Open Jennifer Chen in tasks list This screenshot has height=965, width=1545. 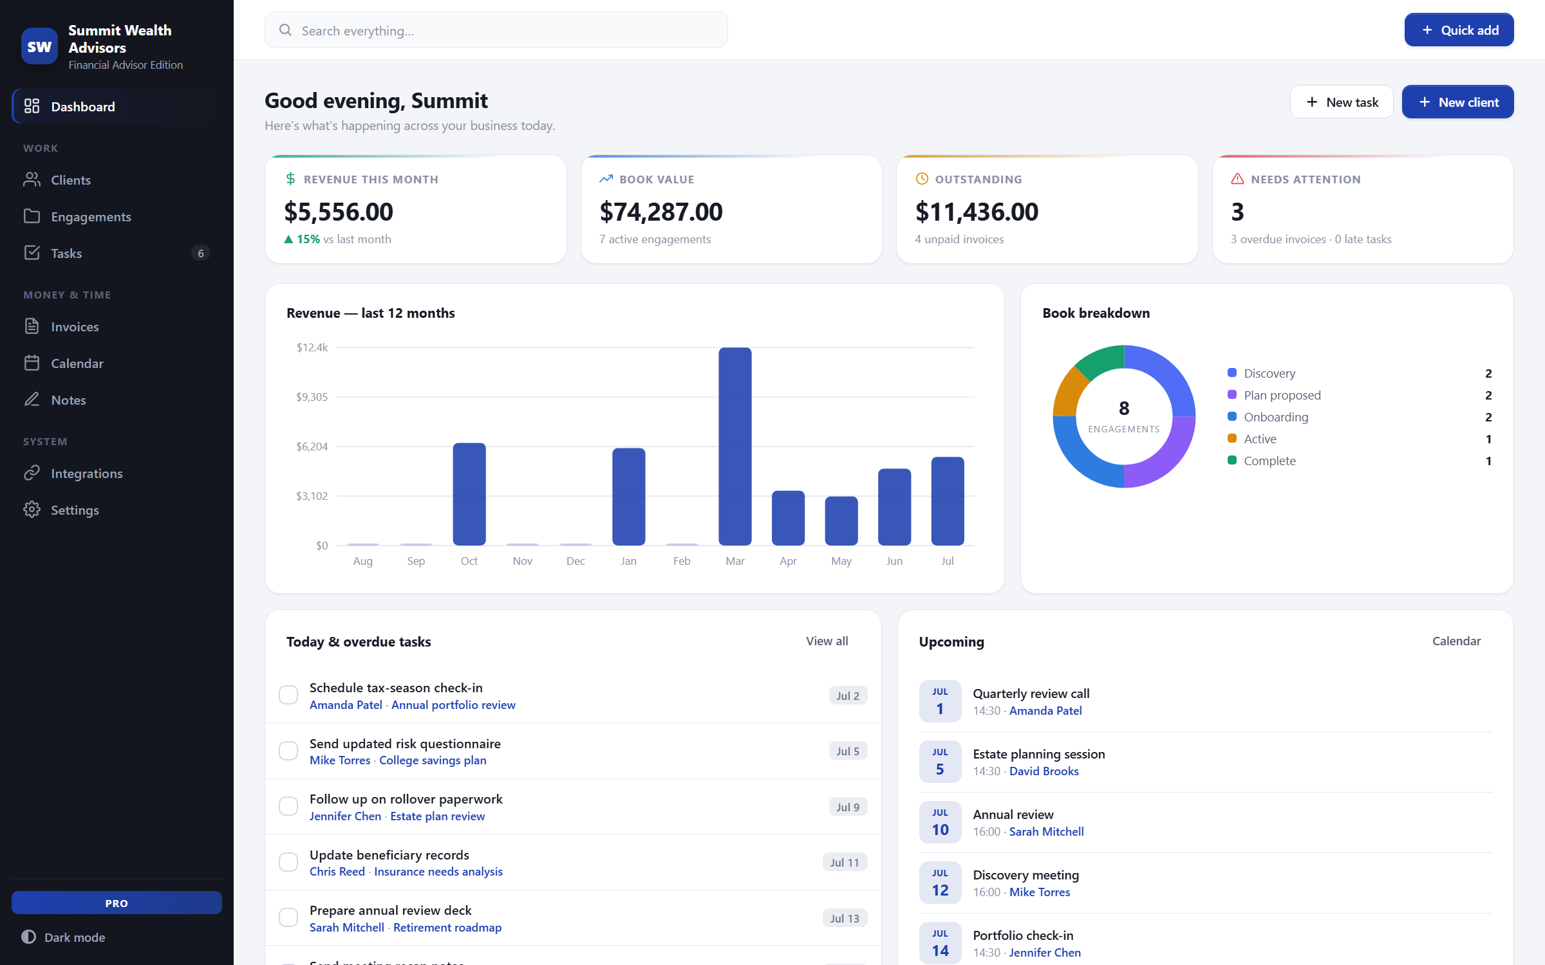[345, 816]
